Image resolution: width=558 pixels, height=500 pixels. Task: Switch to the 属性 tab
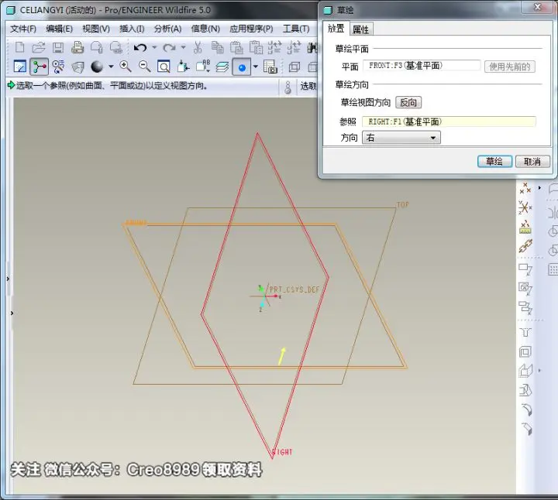point(361,29)
